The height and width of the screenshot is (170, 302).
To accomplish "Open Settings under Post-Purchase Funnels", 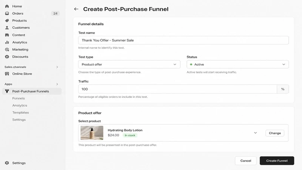I will (19, 120).
